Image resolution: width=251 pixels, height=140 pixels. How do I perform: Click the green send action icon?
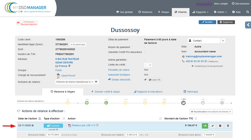point(205,126)
